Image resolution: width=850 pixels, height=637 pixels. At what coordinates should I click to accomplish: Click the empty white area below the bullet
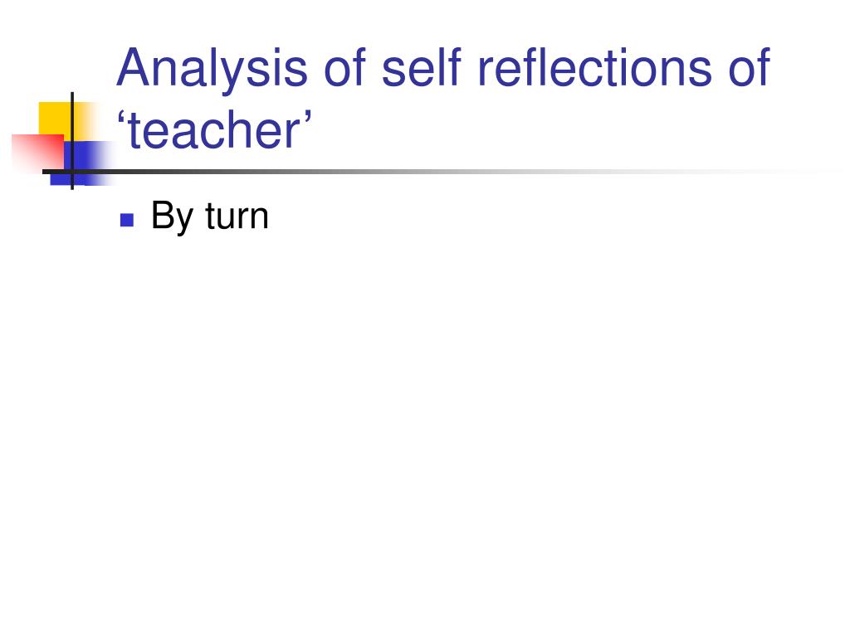(x=425, y=422)
